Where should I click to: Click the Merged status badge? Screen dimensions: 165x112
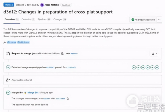9,5
